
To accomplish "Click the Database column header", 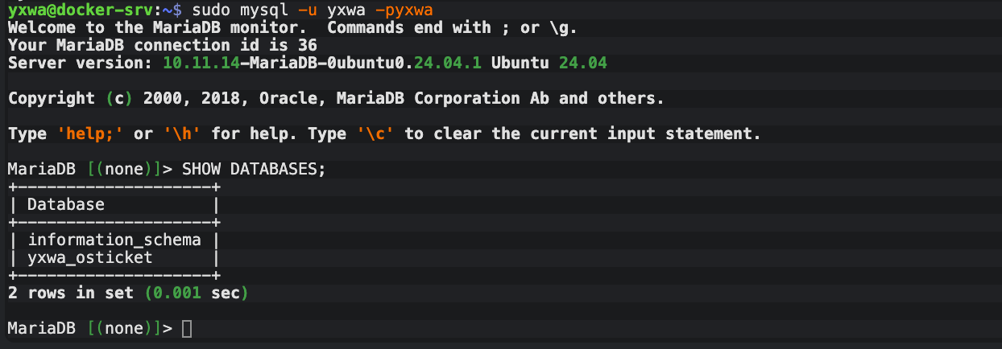I will point(66,204).
